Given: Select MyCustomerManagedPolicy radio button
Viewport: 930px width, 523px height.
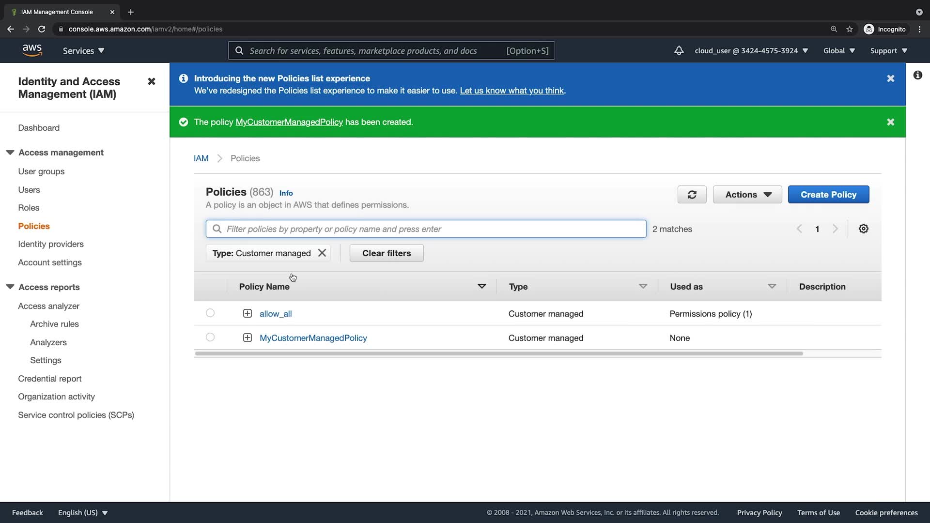Looking at the screenshot, I should coord(210,337).
